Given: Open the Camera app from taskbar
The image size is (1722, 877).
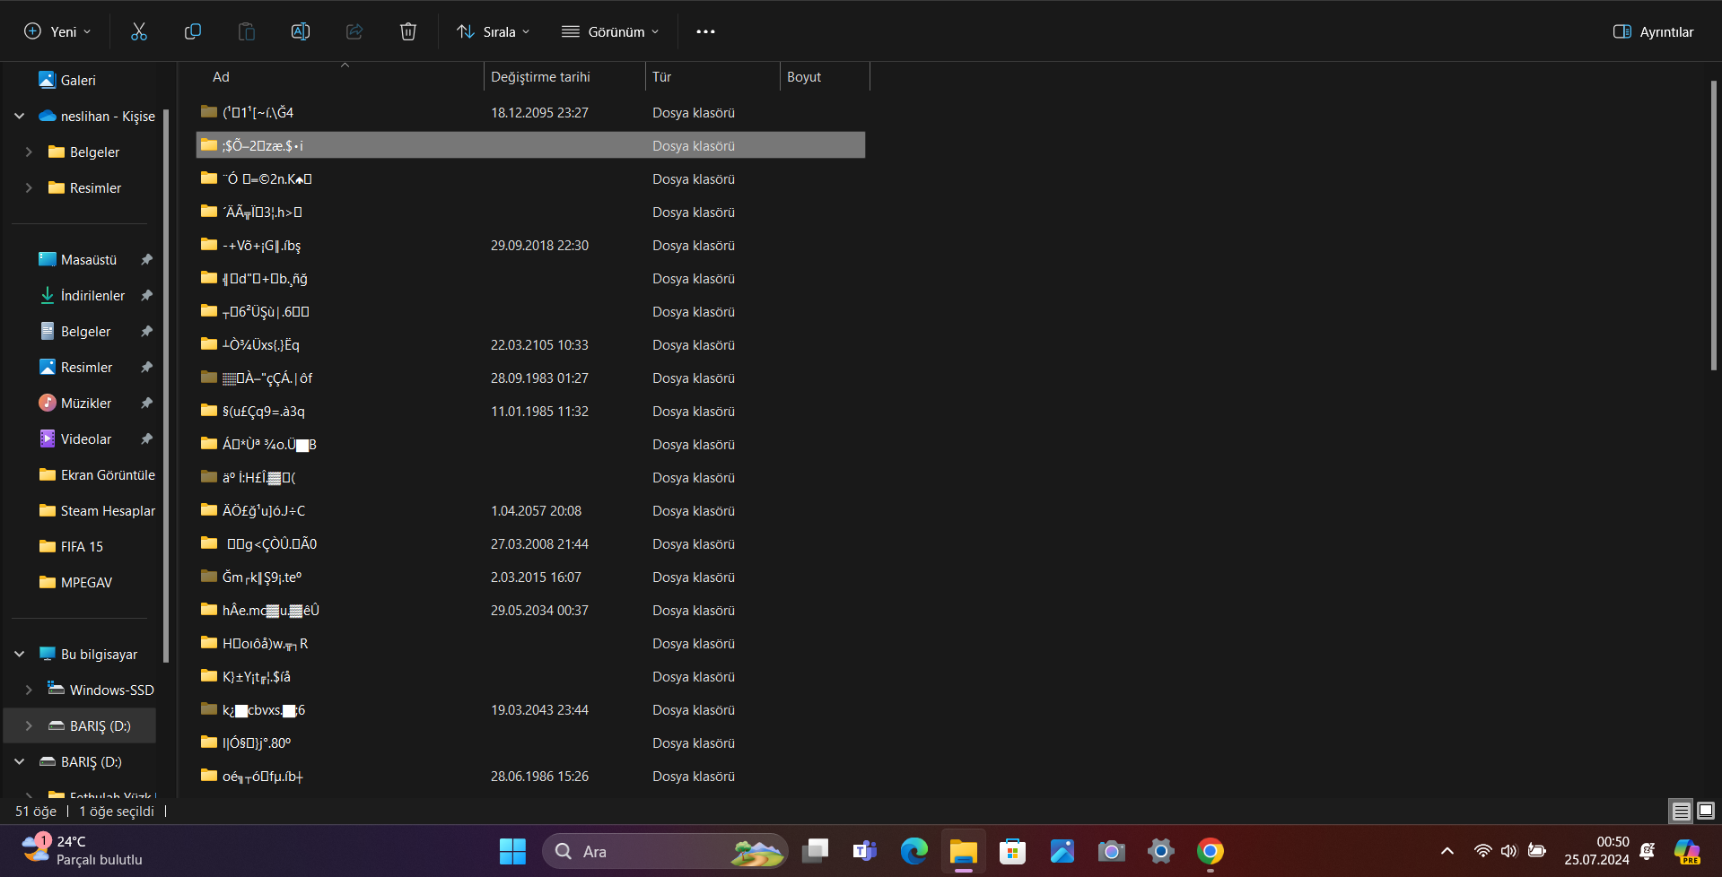Looking at the screenshot, I should coord(1112,851).
